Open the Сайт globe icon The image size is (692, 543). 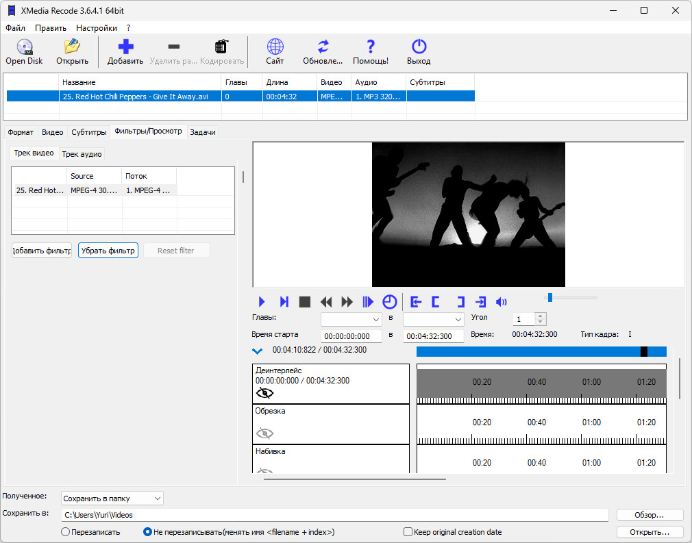275,47
